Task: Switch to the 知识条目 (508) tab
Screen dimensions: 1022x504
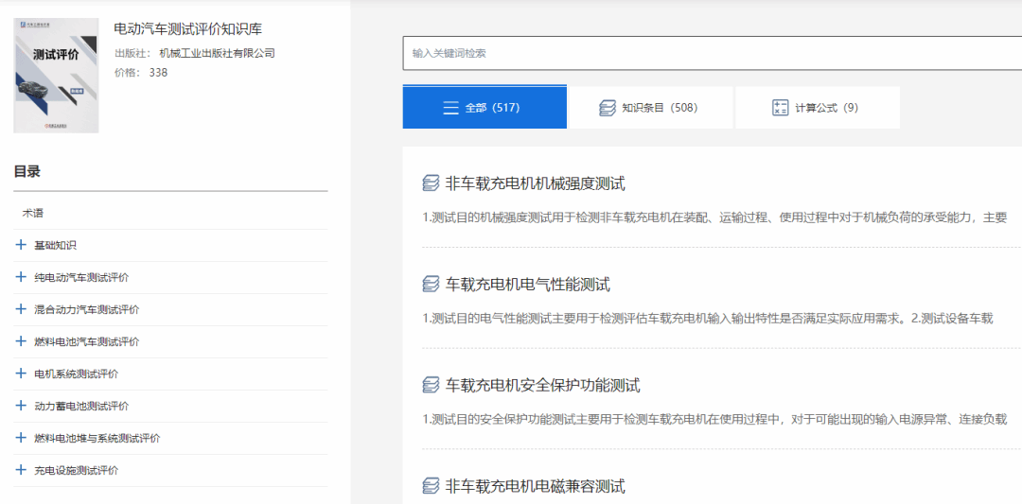Action: tap(649, 108)
